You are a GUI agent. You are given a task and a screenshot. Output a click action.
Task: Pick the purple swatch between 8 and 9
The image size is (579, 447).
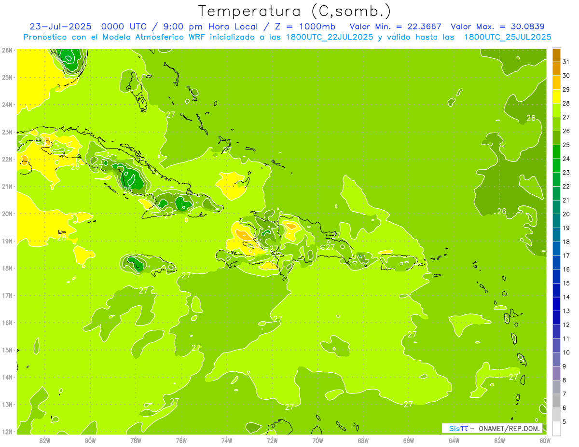click(x=556, y=373)
